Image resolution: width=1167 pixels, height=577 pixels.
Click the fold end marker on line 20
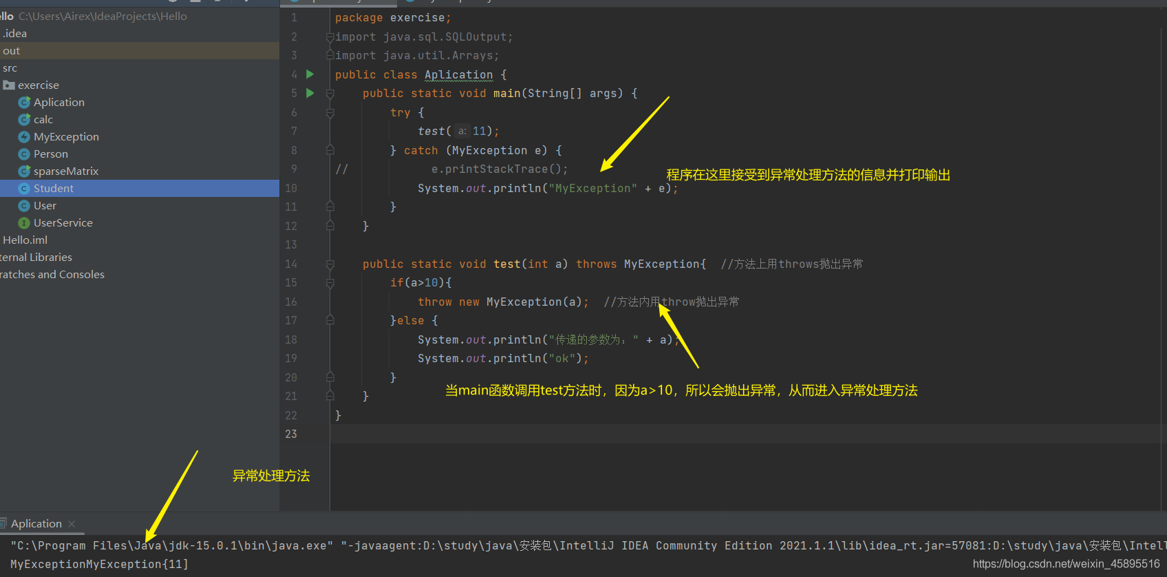point(330,377)
